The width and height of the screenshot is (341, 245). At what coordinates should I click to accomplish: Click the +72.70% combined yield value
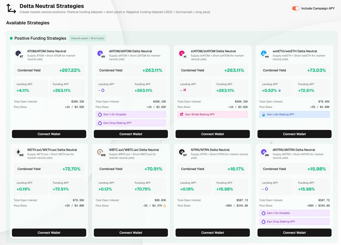tap(71, 169)
